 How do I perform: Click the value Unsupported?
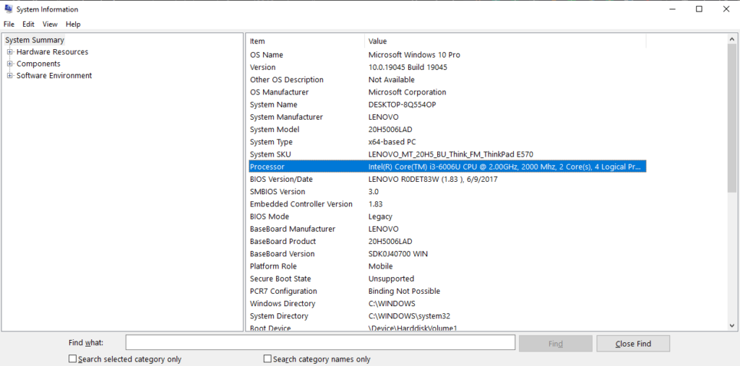[391, 279]
